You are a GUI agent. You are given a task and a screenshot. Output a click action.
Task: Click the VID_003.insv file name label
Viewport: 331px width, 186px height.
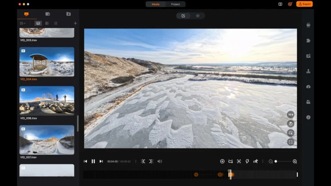point(29,40)
